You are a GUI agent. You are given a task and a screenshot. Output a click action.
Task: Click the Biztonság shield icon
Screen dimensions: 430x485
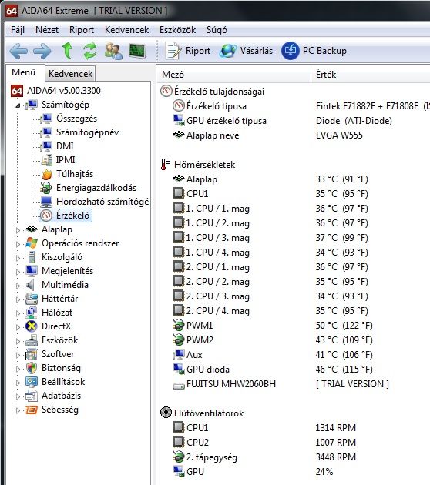point(32,368)
